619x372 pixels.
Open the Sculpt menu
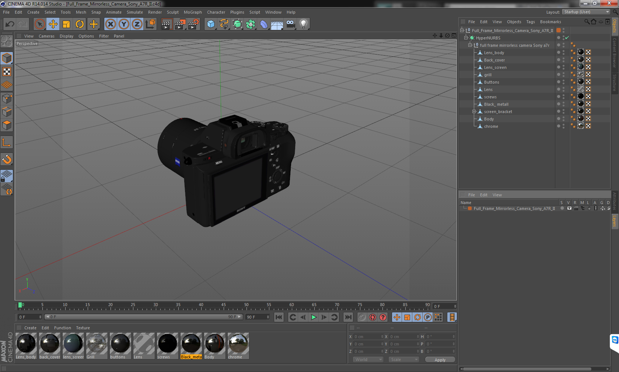[172, 12]
